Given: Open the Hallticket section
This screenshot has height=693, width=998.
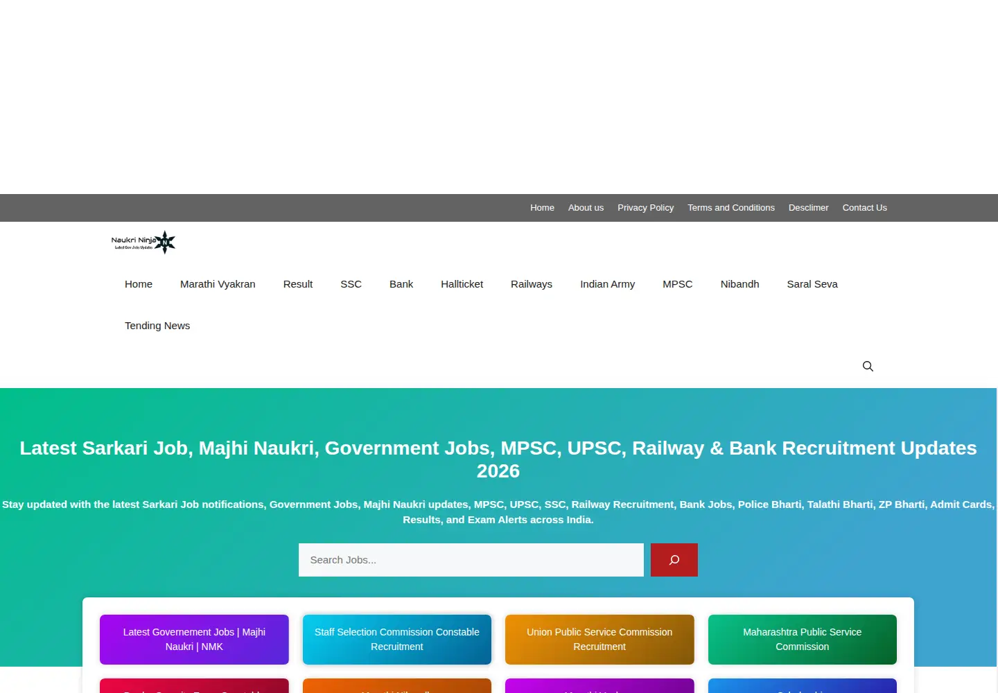Looking at the screenshot, I should (x=462, y=284).
